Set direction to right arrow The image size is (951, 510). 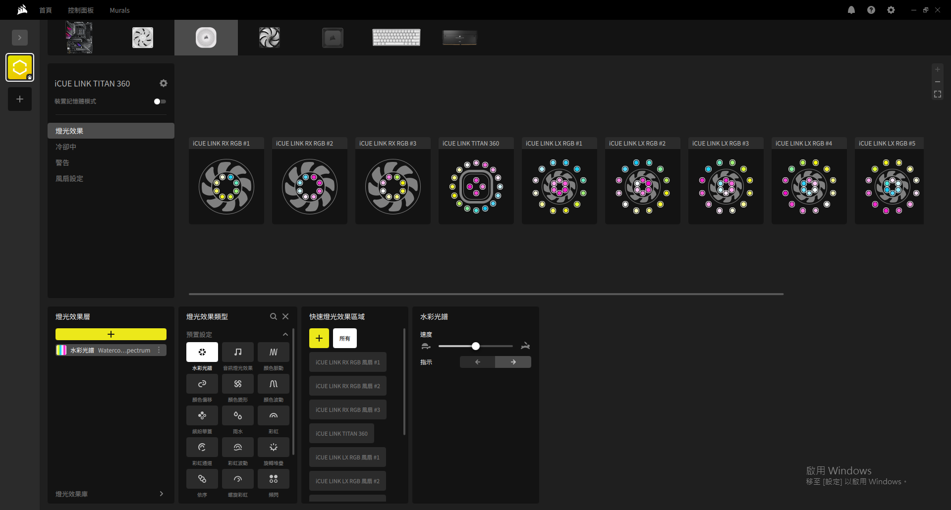(x=513, y=362)
